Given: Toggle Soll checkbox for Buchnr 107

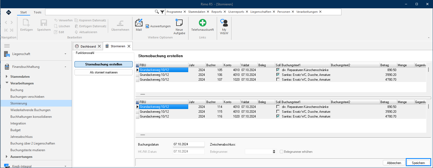Looking at the screenshot, I should point(278,80).
